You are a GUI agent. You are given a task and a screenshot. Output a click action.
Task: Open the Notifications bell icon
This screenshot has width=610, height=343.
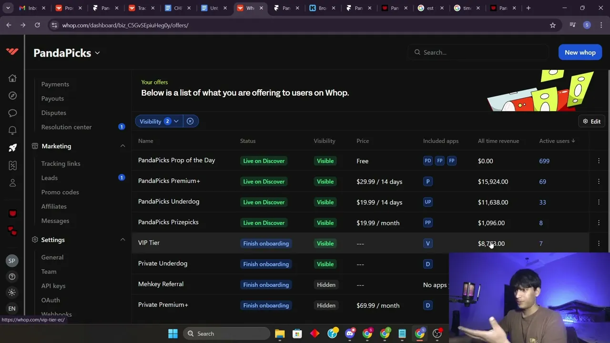12,131
